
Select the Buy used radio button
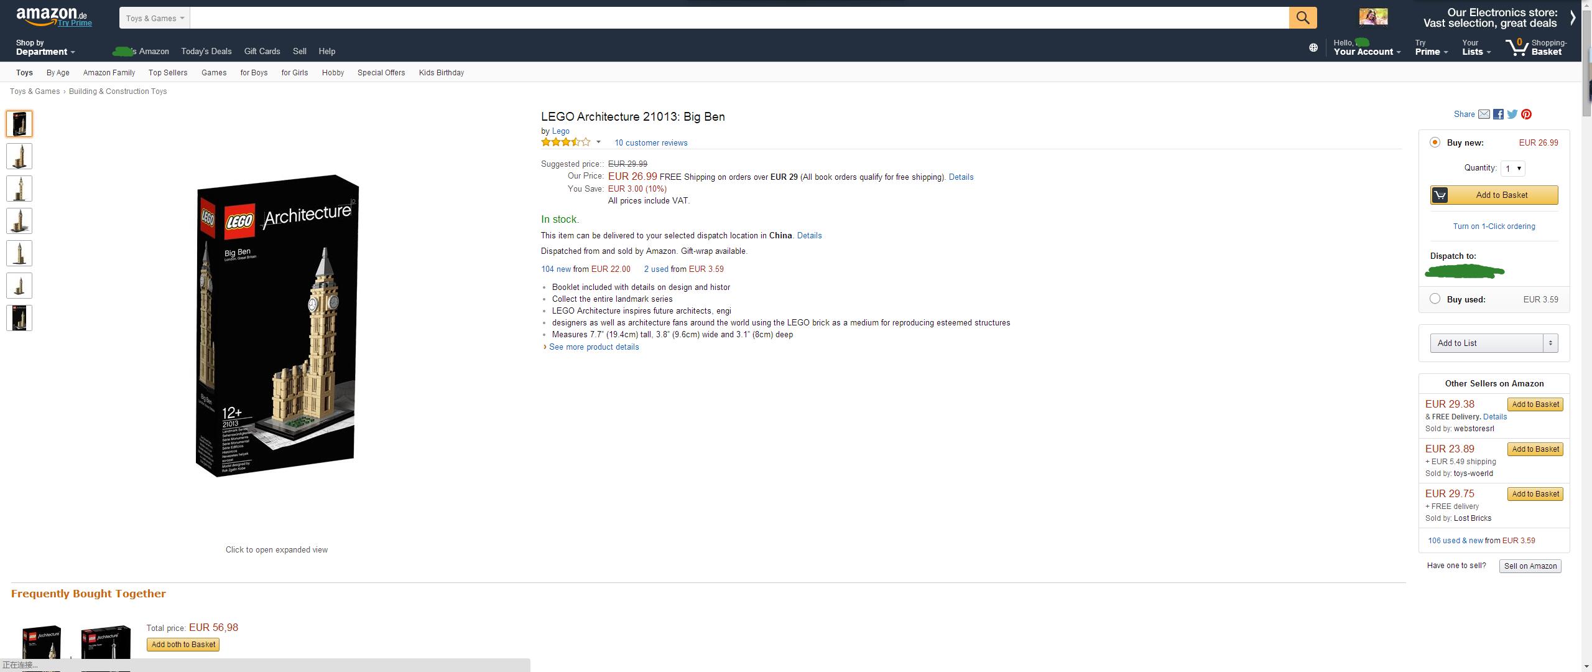coord(1435,299)
